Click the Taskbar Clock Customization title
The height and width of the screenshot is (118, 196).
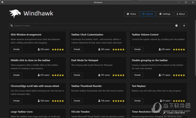point(87,35)
